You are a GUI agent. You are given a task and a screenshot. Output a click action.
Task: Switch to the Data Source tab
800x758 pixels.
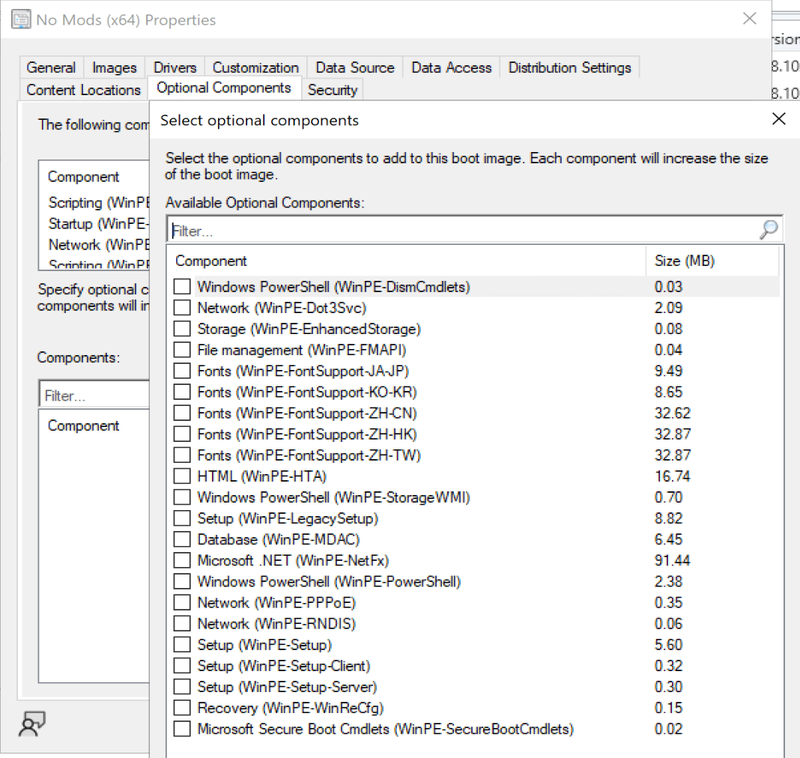pyautogui.click(x=355, y=67)
